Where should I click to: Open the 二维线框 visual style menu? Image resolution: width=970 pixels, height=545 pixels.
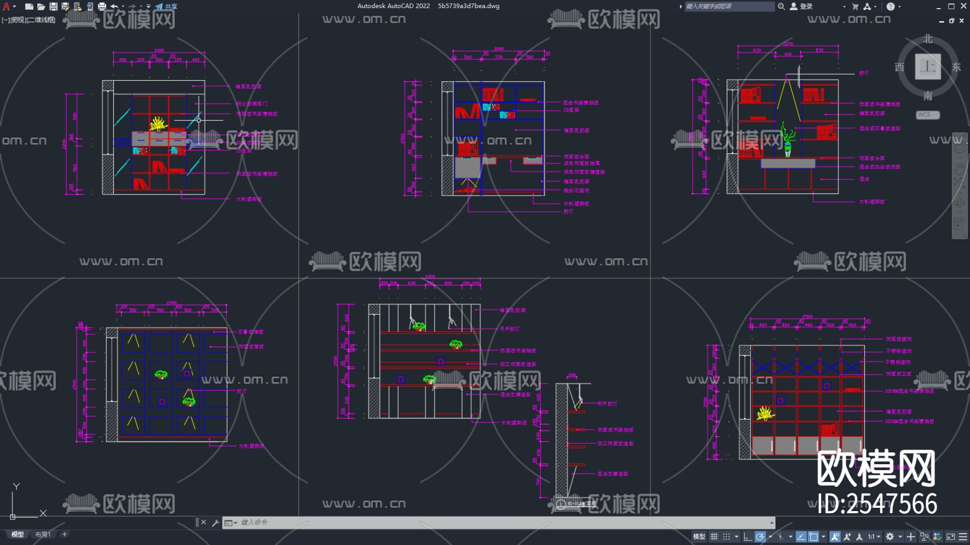point(41,20)
